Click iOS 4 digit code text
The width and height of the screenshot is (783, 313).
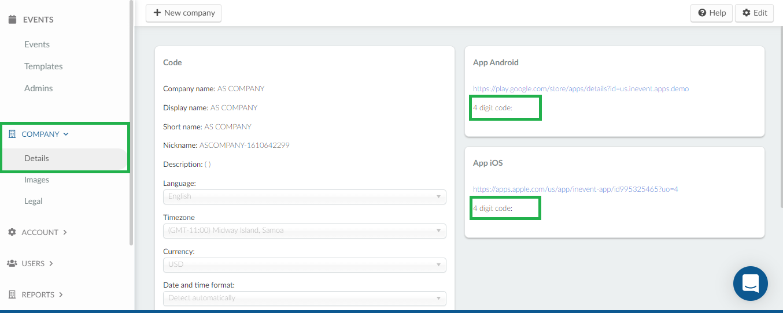point(493,208)
